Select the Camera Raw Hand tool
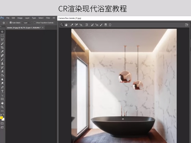This screenshot has width=191, height=143. click(66, 25)
